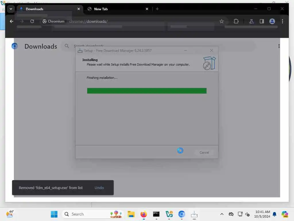Image resolution: width=294 pixels, height=221 pixels.
Task: Minimize the Free Download Manager setup window
Action: (185, 50)
